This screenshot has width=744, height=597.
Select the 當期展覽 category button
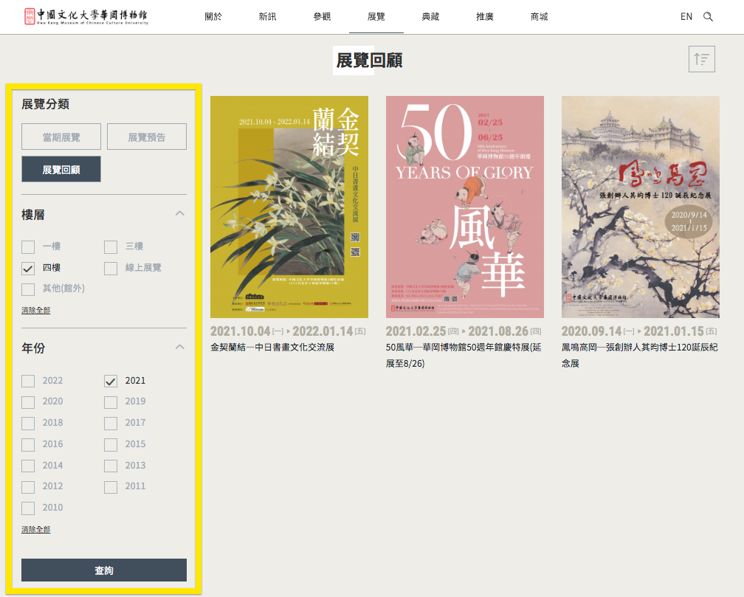[x=61, y=137]
